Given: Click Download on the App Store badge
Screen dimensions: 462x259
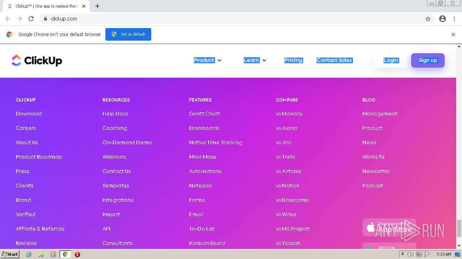Looking at the screenshot, I should click(x=389, y=227).
